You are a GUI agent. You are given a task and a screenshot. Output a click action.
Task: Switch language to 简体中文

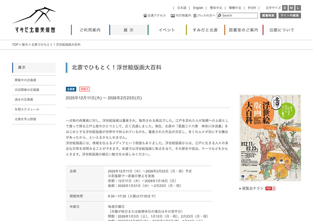[x=216, y=8]
